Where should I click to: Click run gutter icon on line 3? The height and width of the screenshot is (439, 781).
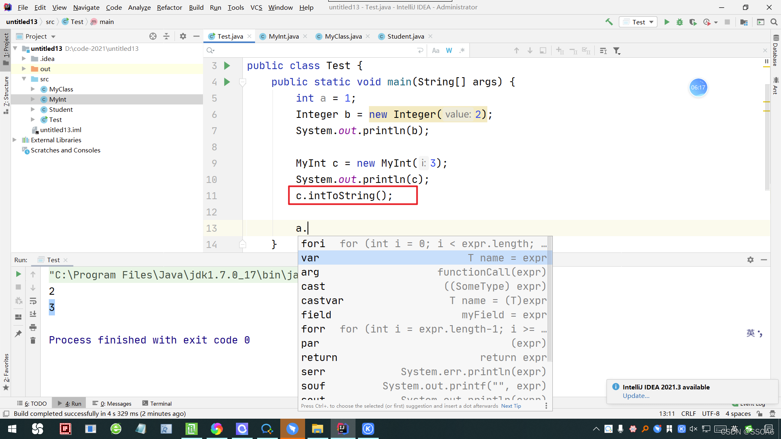(x=227, y=65)
